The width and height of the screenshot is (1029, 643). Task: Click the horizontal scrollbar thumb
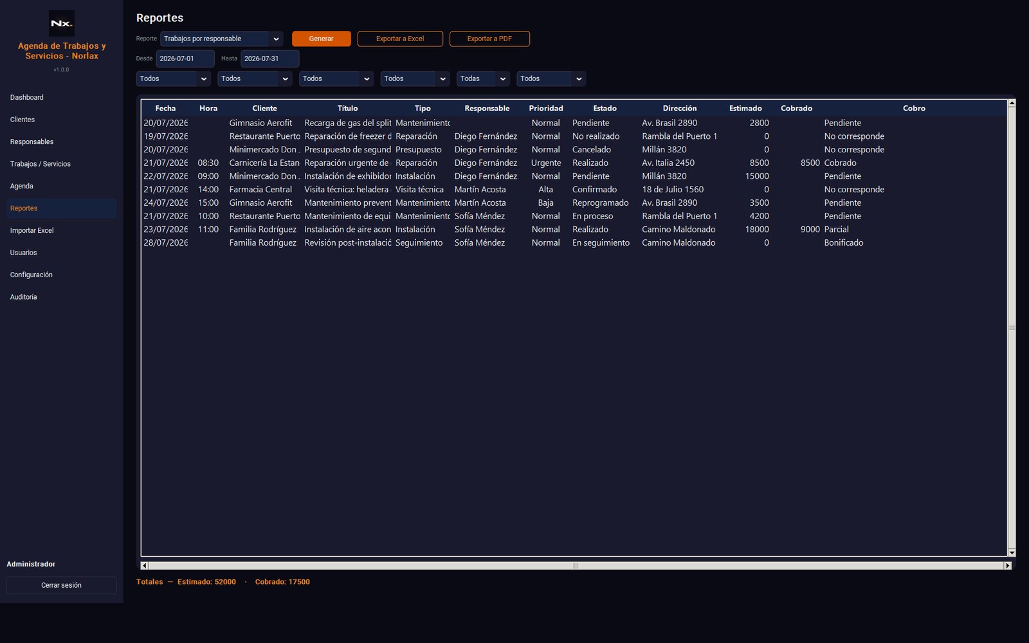coord(576,566)
